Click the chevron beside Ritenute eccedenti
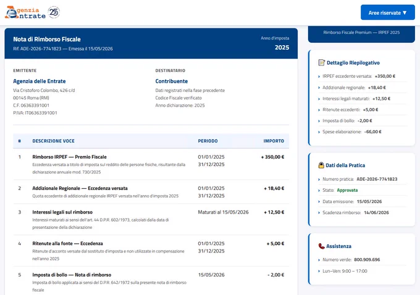The width and height of the screenshot is (420, 295). (319, 110)
